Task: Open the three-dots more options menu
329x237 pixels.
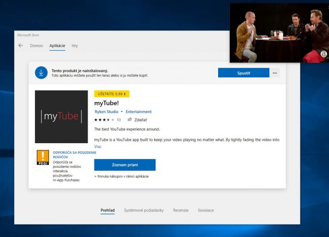Action: [x=275, y=73]
